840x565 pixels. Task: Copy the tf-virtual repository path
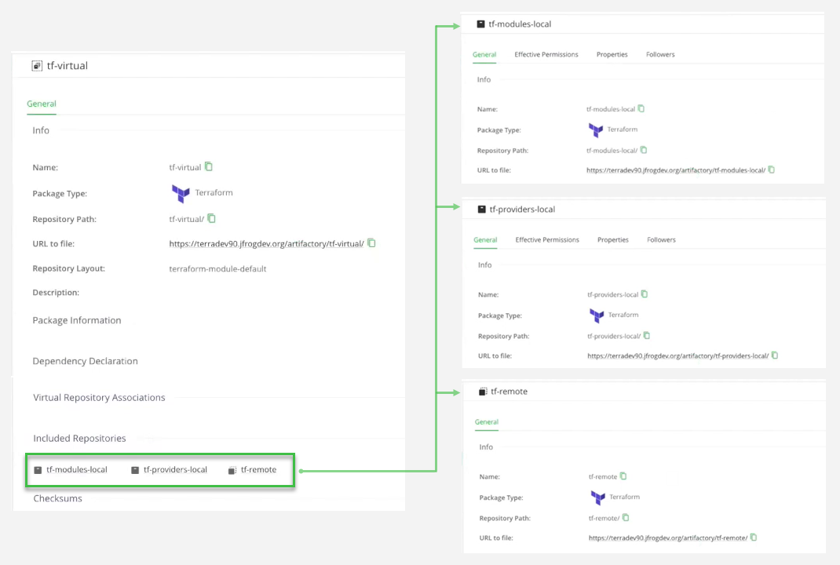(211, 219)
